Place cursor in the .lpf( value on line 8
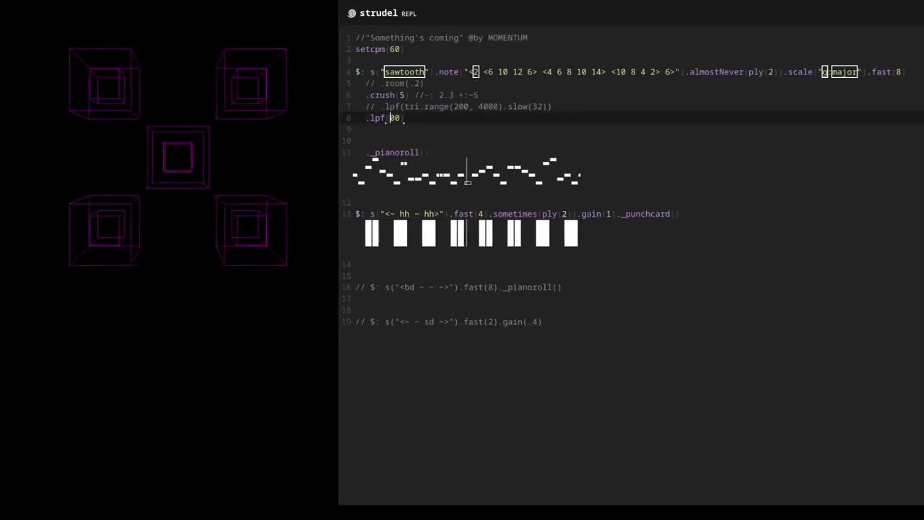This screenshot has width=924, height=520. pyautogui.click(x=394, y=118)
